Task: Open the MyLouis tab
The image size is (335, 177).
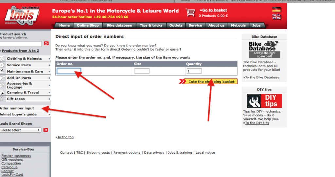Action: pos(238,25)
